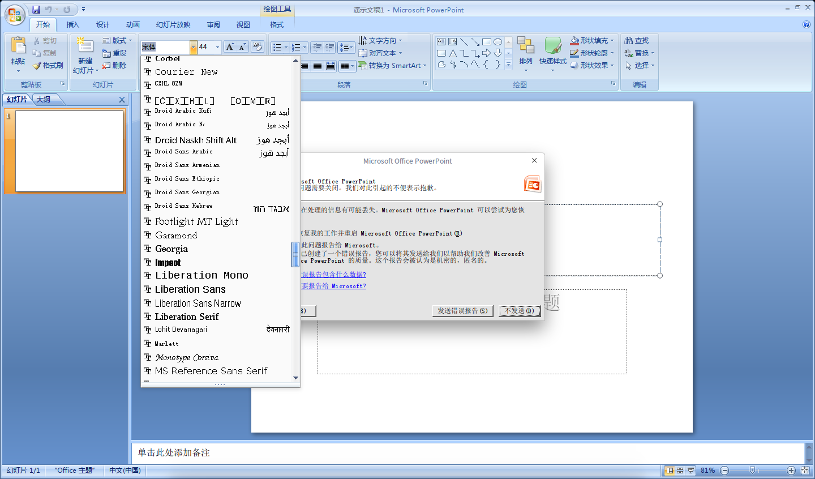815x479 pixels.
Task: Open the Format (格式) drawing tools tab
Action: 277,25
